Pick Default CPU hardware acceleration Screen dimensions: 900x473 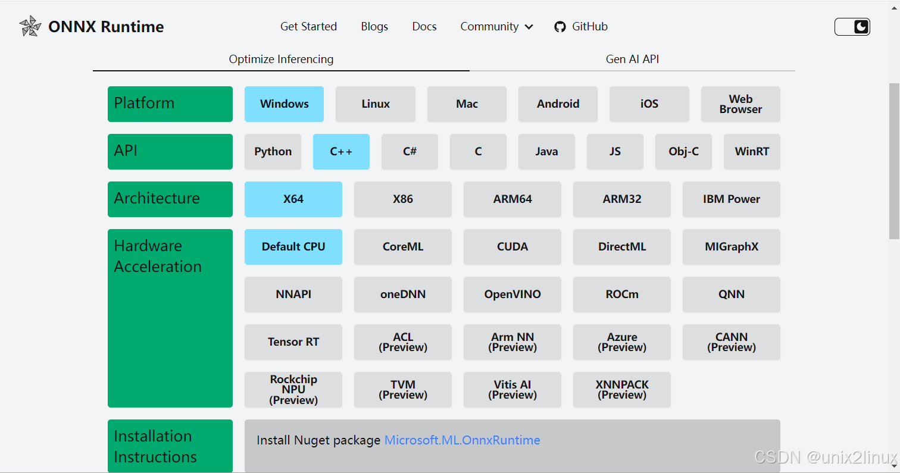point(293,247)
